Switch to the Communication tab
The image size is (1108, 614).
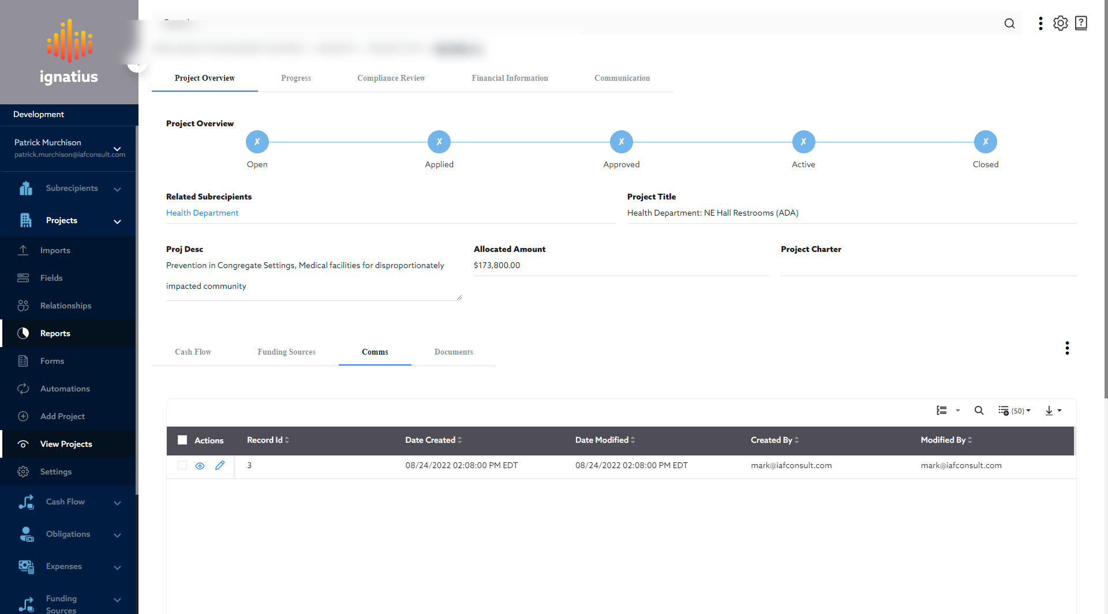tap(622, 78)
